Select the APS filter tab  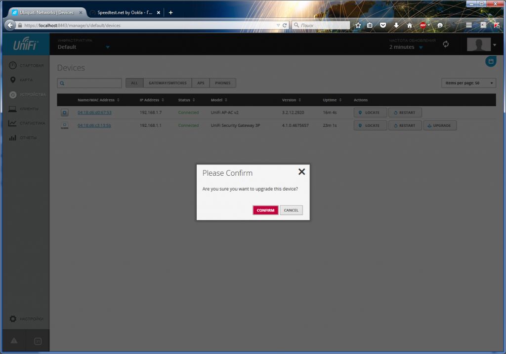coord(201,83)
